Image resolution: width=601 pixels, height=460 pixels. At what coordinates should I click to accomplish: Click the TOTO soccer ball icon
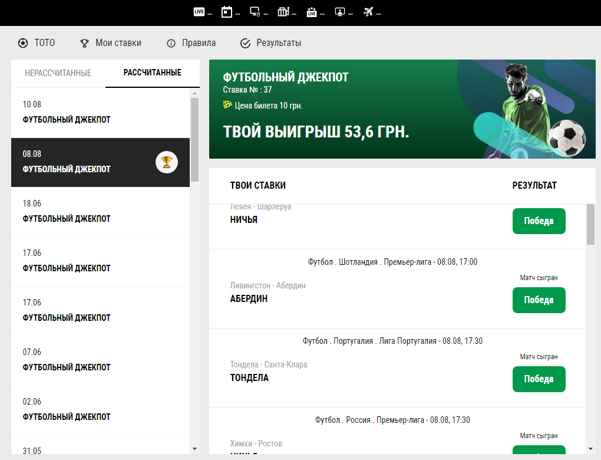(x=23, y=43)
